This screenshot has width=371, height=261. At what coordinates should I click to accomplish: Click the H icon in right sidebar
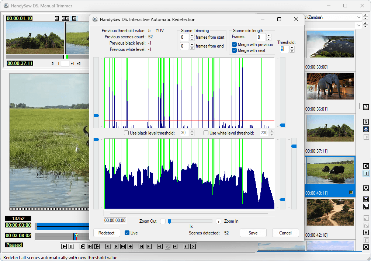(366, 233)
